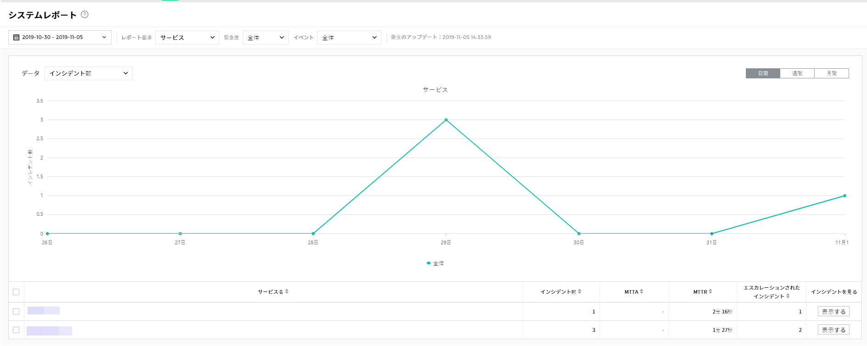Check the first service row checkbox
867x346 pixels.
pos(16,312)
